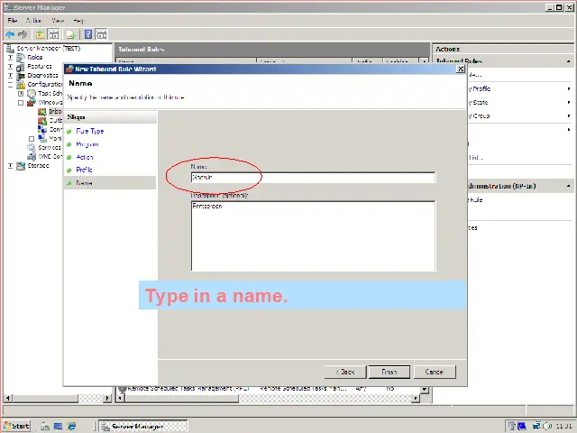This screenshot has height=433, width=577.
Task: Click the Cancel button in wizard
Action: click(x=434, y=372)
